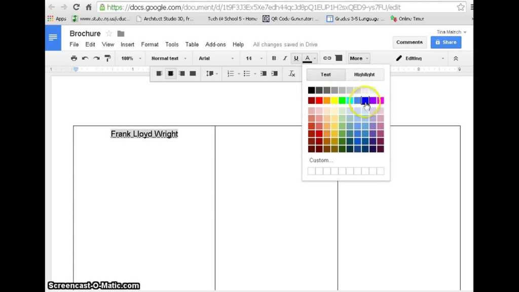This screenshot has height=292, width=519.
Task: Click the Increase indent icon
Action: [x=274, y=74]
